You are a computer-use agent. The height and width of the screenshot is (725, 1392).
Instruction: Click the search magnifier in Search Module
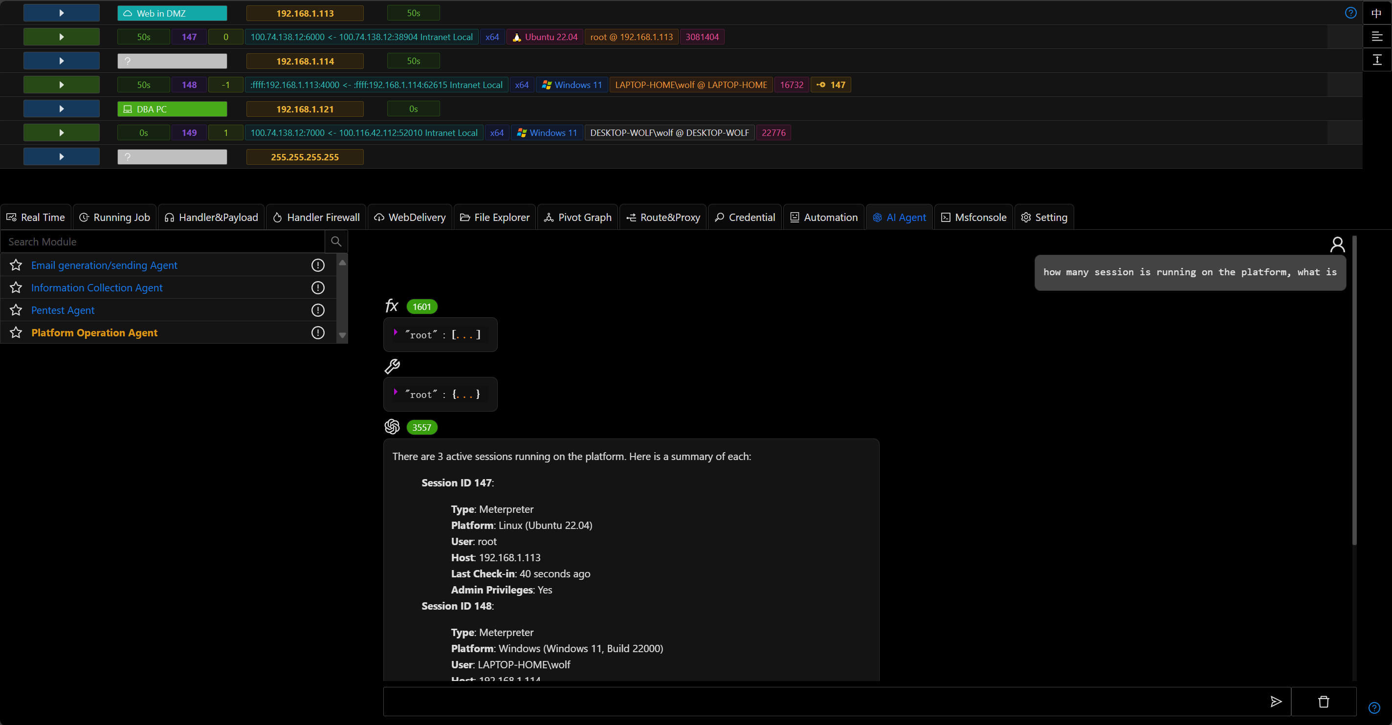(336, 242)
